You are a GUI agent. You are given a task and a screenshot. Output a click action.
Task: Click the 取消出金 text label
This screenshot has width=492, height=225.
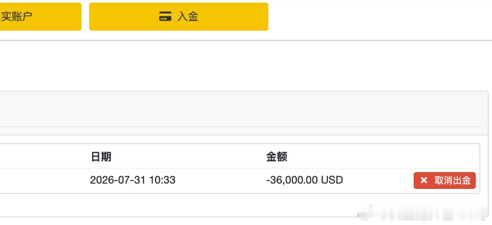pos(453,180)
